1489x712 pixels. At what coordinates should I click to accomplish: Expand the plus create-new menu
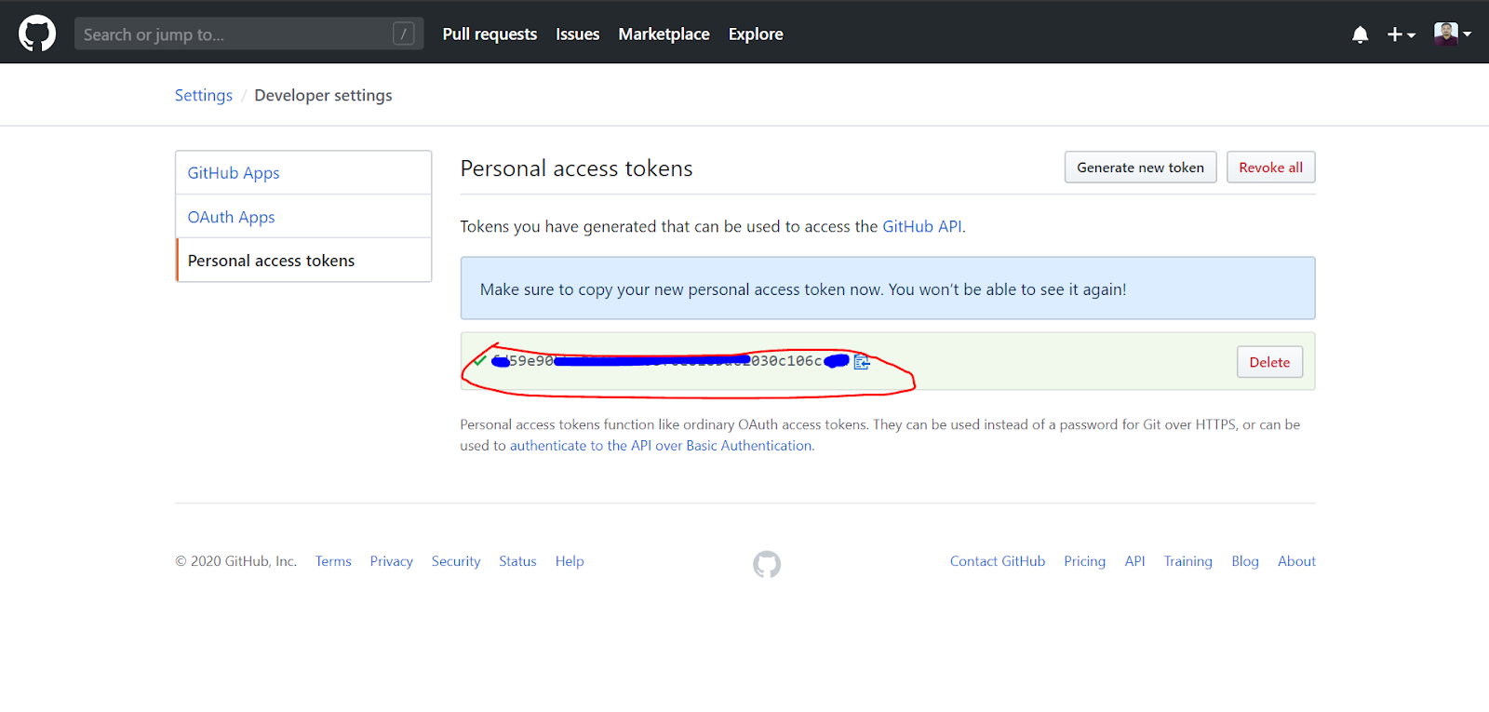pos(1401,34)
